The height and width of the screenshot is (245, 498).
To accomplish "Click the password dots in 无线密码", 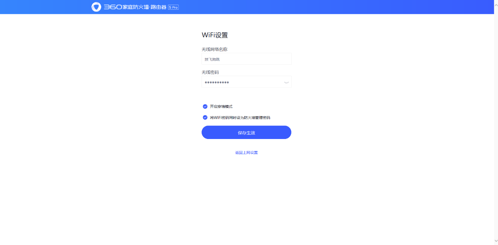I will [217, 82].
